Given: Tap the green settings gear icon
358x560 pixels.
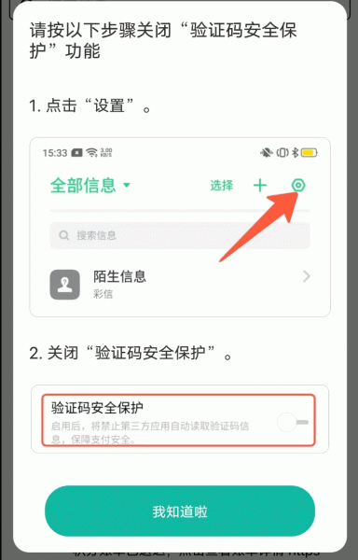Looking at the screenshot, I should coord(298,186).
